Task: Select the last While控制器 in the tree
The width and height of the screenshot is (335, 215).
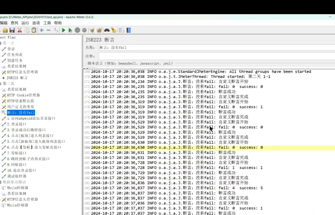Action: 17,205
